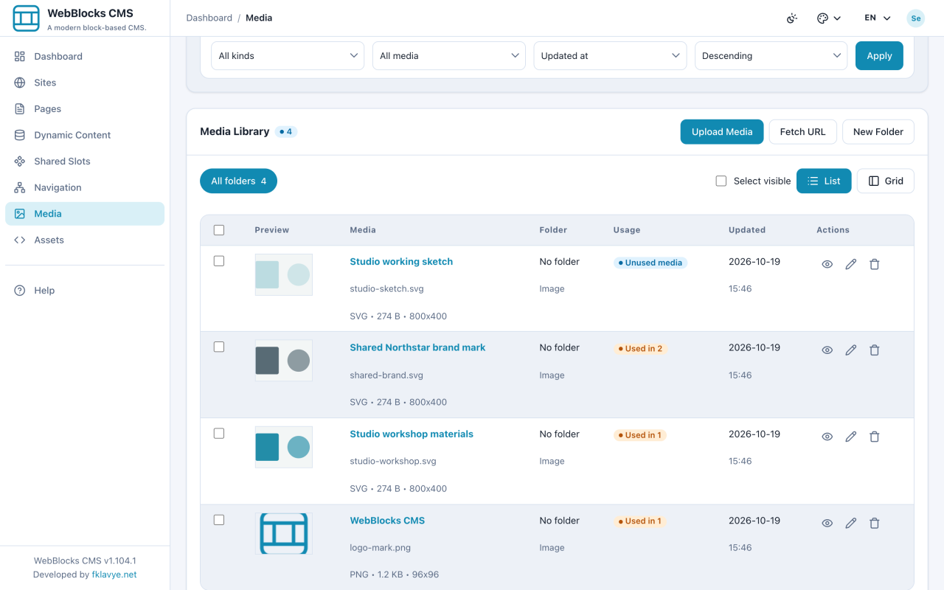Delete the WebBlocks CMS logo-mark.png file
This screenshot has width=944, height=590.
point(875,523)
